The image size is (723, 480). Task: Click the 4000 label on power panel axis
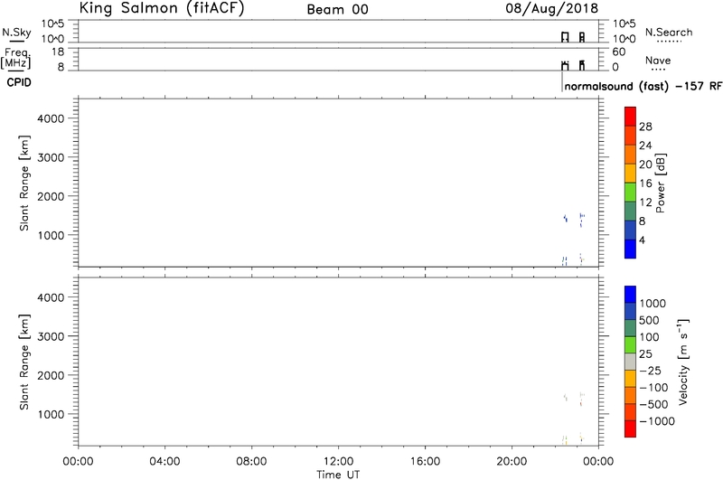tap(51, 118)
